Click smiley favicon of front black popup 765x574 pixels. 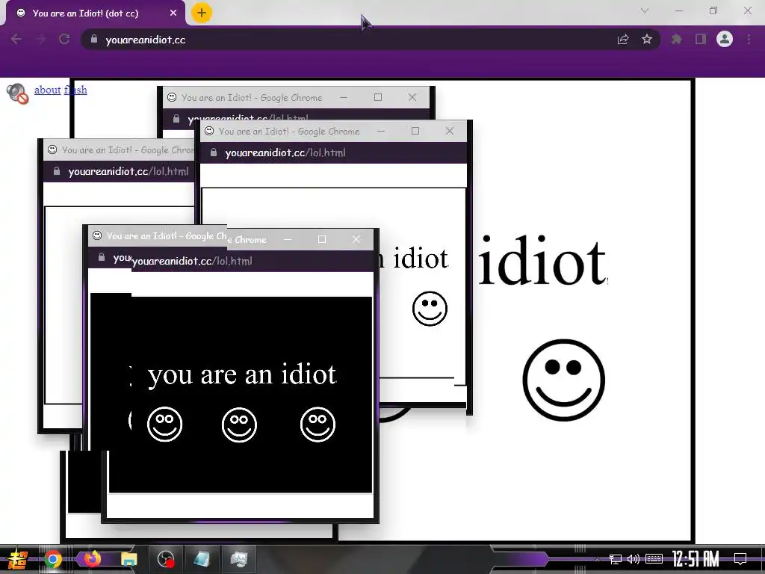coord(97,235)
